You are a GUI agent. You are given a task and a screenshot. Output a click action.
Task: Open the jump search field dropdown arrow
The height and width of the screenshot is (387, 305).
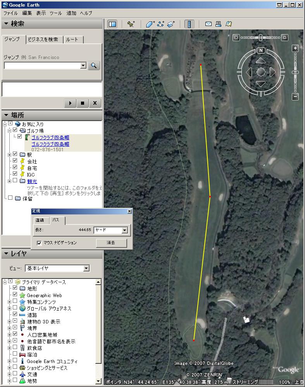[x=83, y=66]
